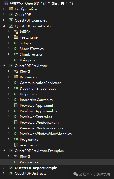This screenshot has height=179, width=114.
Task: Click the QuestPDF C# project icon
Action: (11, 14)
